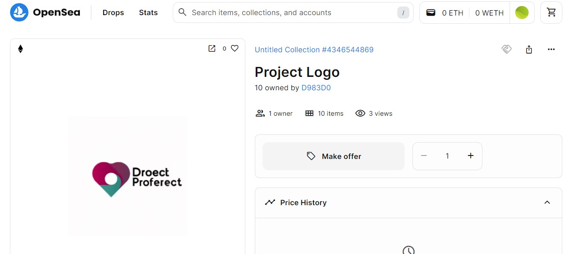
Task: Click the green profile avatar
Action: click(x=522, y=13)
